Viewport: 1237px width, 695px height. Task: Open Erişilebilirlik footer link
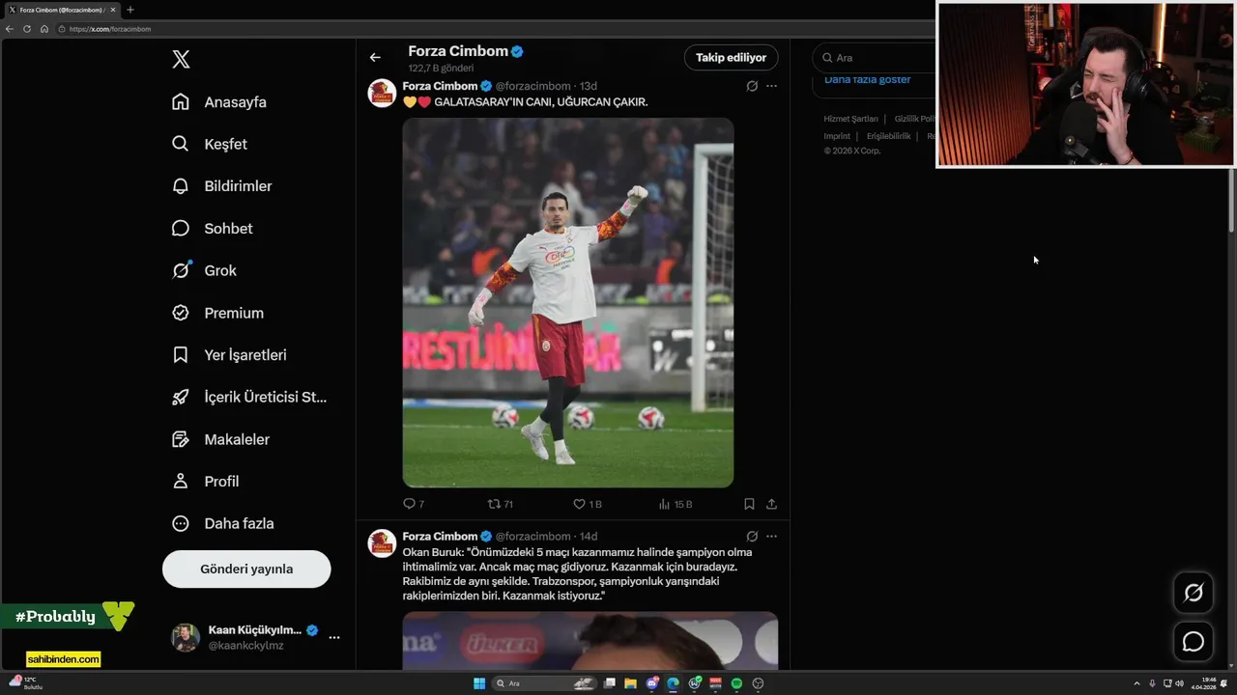[888, 136]
